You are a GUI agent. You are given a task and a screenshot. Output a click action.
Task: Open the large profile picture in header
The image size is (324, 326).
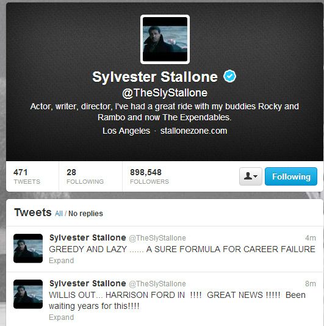click(165, 39)
